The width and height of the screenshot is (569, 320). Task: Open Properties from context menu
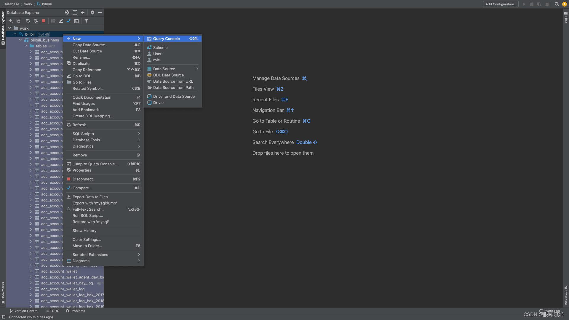point(103,170)
